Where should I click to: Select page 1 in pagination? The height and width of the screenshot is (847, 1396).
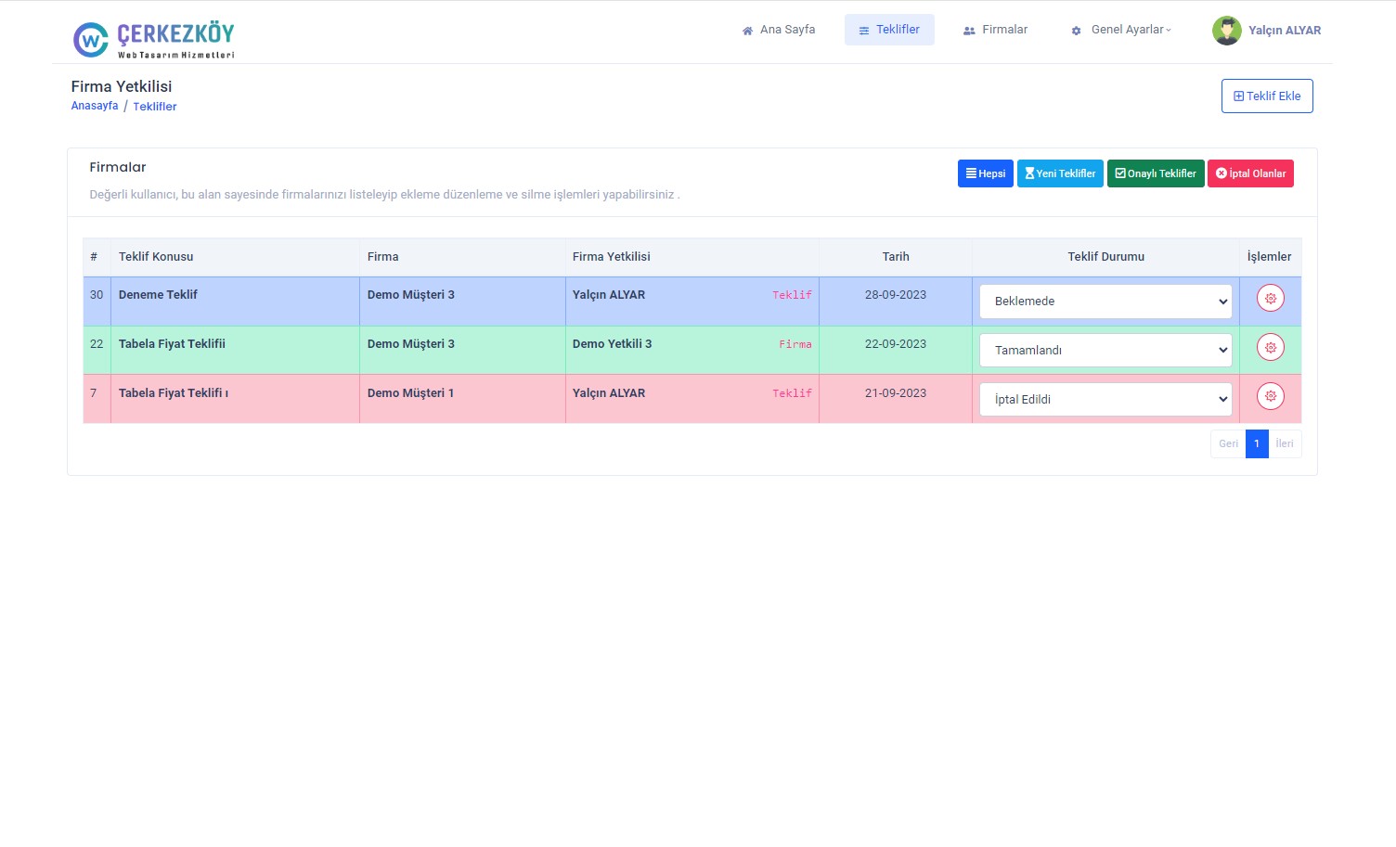point(1257,443)
